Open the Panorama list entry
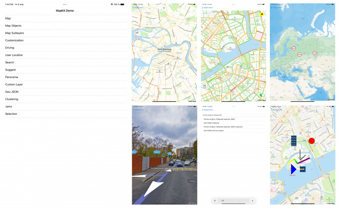339x208 pixels. (x=66, y=77)
